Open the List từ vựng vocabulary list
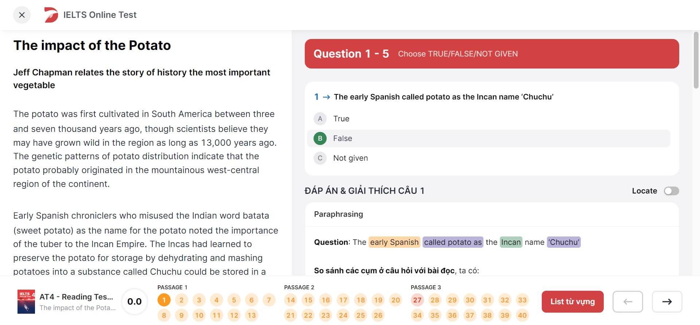 tap(572, 301)
